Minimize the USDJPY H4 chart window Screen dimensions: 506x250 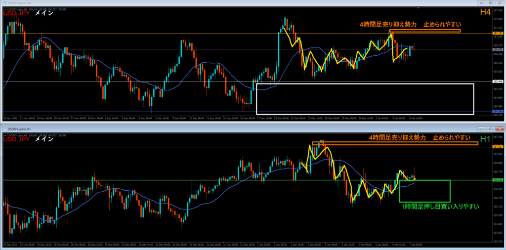[483, 2]
